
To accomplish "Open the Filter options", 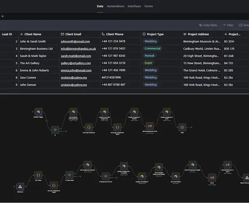I will coord(228,25).
